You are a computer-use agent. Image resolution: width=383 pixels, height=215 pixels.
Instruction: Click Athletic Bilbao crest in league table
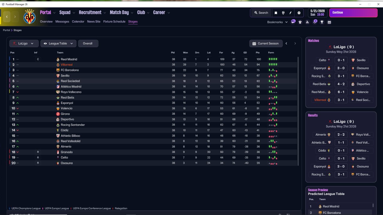pos(58,136)
